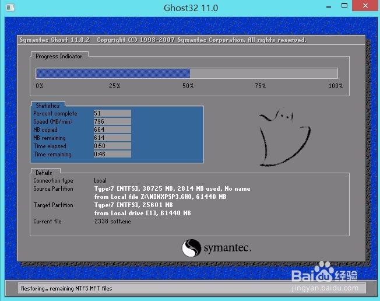The height and width of the screenshot is (301, 380).
Task: Click the Time elapsed label
Action: [x=50, y=146]
